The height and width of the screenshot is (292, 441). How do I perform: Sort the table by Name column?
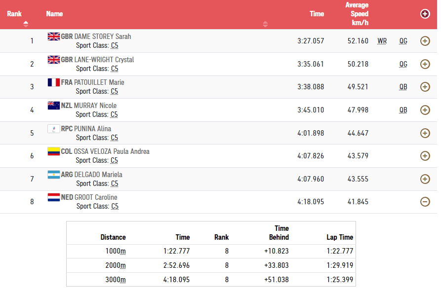[265, 24]
